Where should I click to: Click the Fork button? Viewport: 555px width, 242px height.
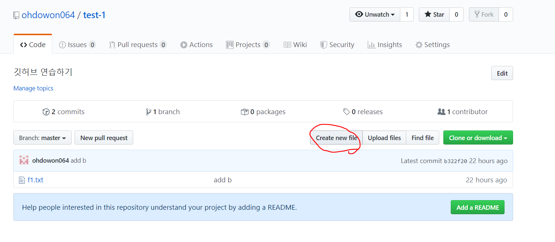(x=484, y=14)
